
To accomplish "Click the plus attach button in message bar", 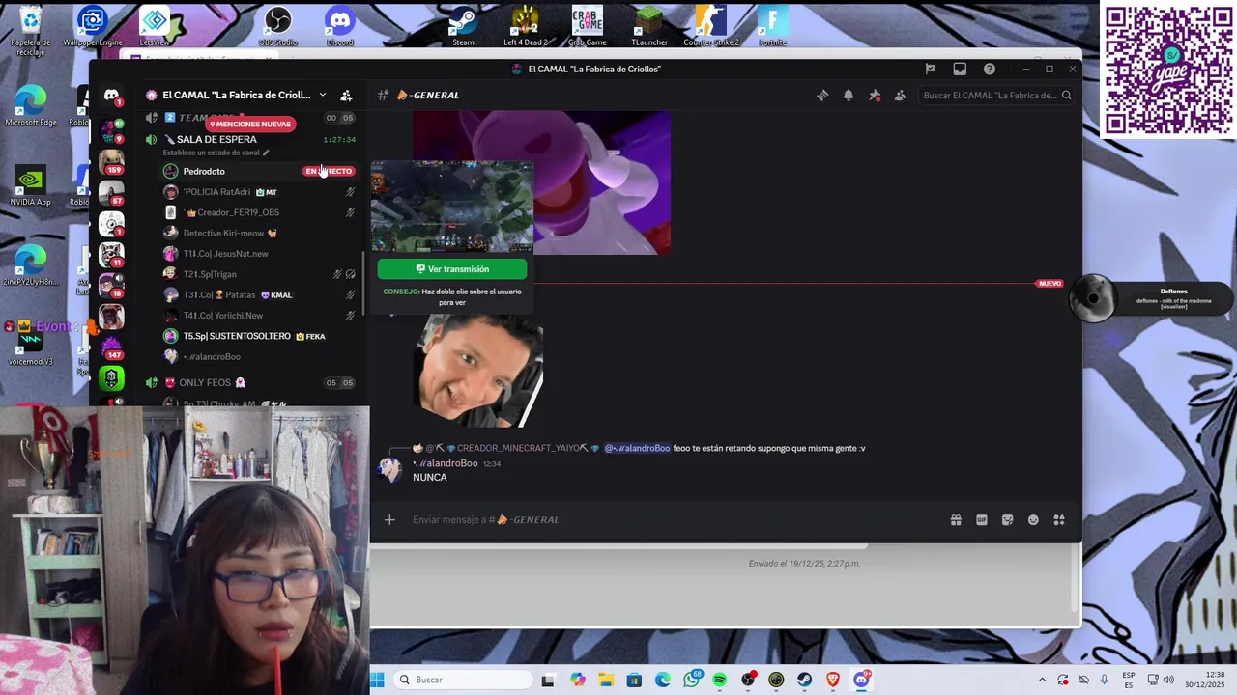I will pos(389,519).
